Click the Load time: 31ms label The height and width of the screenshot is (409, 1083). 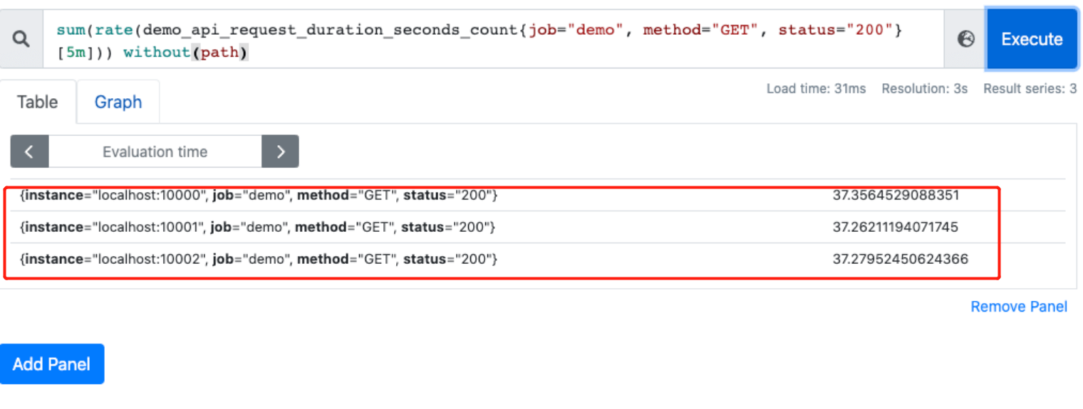(817, 89)
